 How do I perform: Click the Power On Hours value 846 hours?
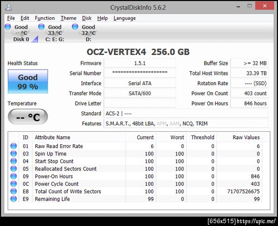pos(249,104)
